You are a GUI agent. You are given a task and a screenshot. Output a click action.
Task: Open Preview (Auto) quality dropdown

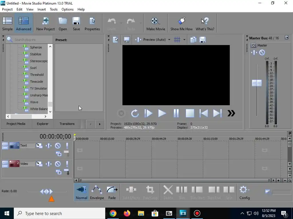pos(169,39)
